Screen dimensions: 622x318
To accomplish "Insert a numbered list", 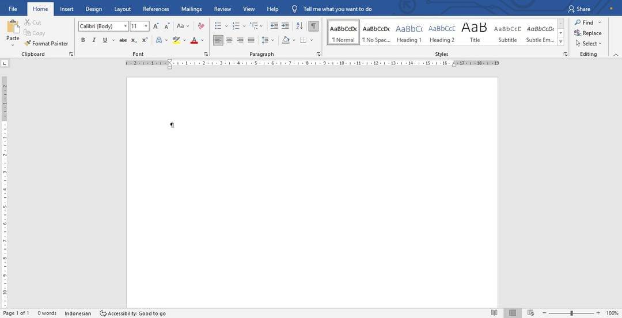I will click(x=236, y=26).
